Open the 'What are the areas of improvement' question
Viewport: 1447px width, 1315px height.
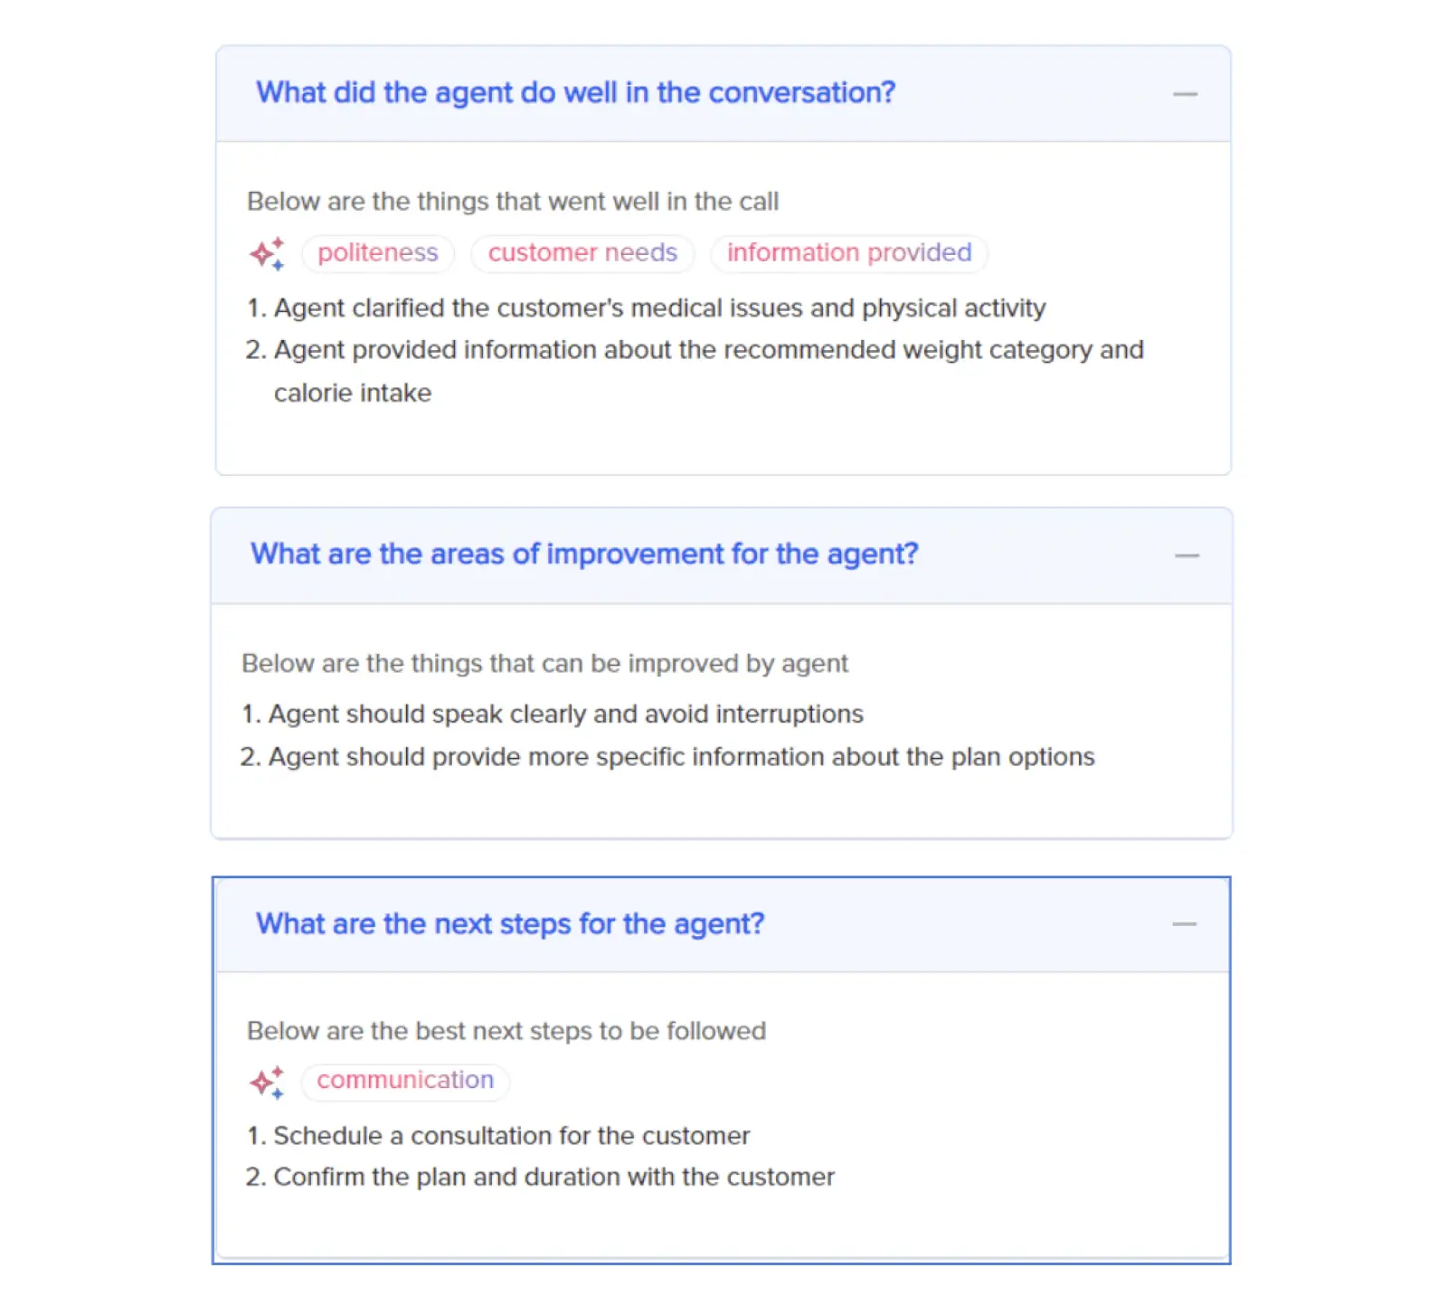tap(586, 553)
